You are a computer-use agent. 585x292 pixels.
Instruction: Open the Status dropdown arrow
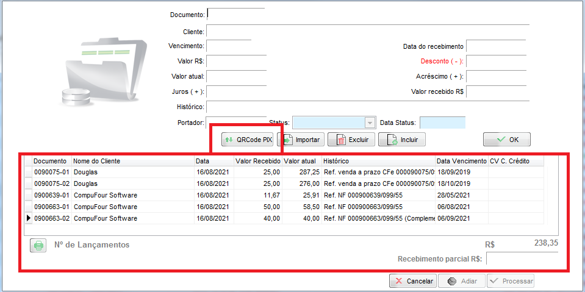[x=369, y=123]
